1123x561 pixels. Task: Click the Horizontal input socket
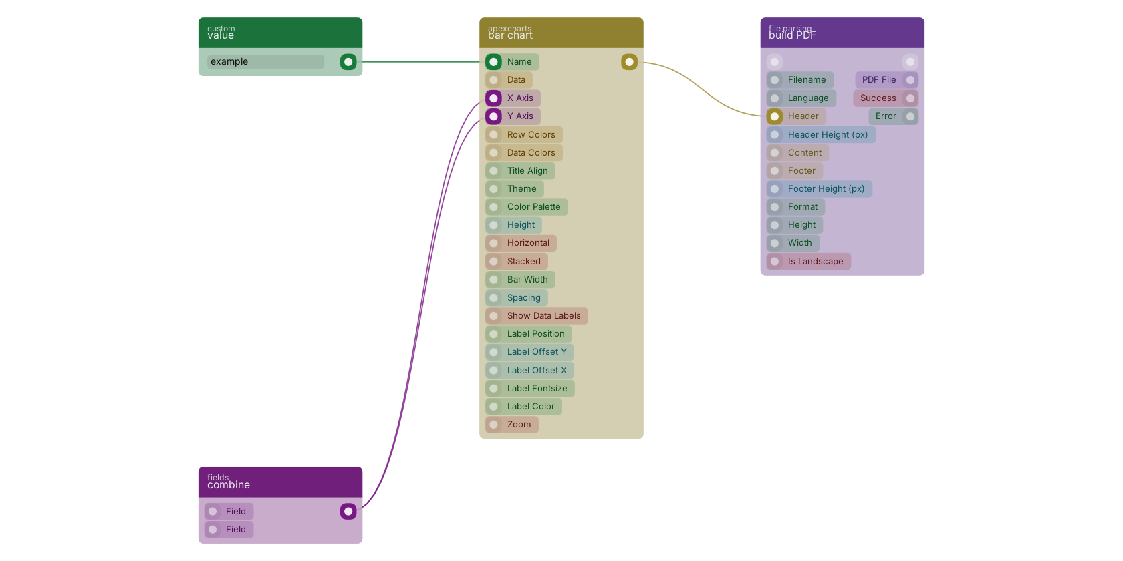pos(494,243)
